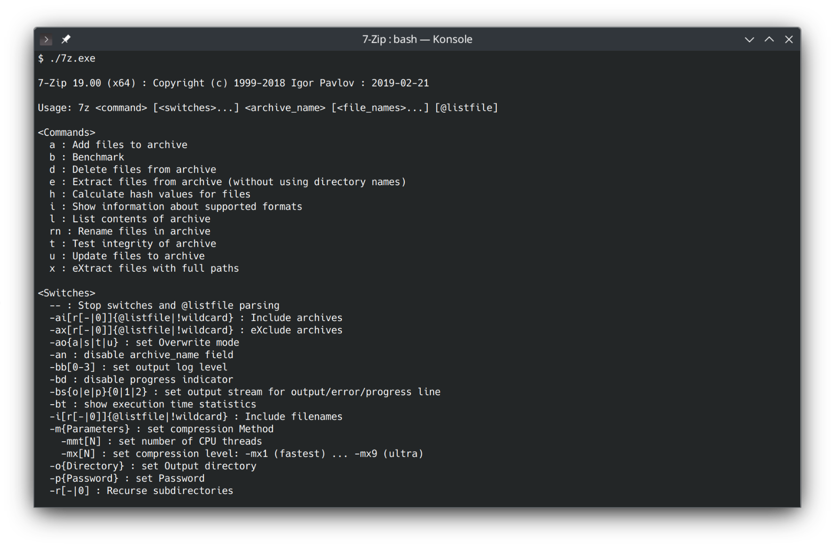Click the 'set Overwrite mode' switch line
835x548 pixels.
[144, 343]
